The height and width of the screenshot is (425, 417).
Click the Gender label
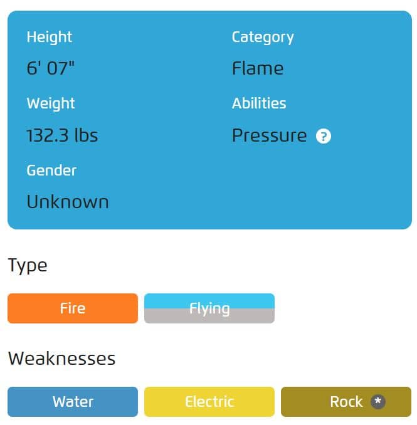51,171
